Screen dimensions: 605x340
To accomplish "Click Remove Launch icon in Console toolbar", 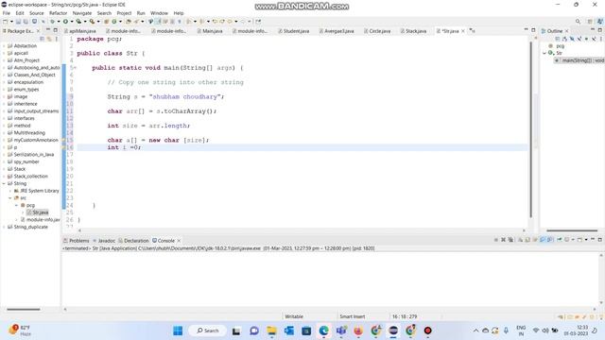I will click(504, 240).
